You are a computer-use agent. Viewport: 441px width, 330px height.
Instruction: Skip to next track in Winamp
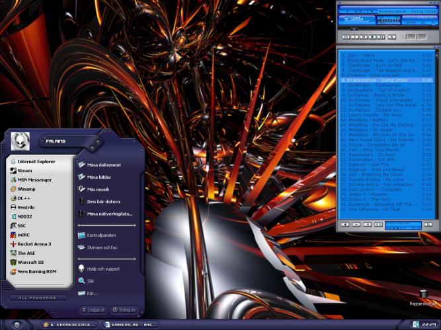pos(382,37)
